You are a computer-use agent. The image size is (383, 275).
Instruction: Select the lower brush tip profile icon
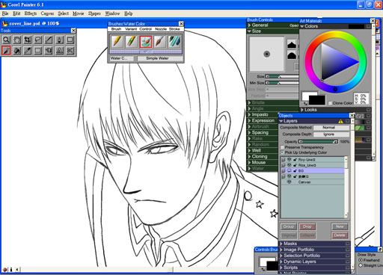point(292,55)
